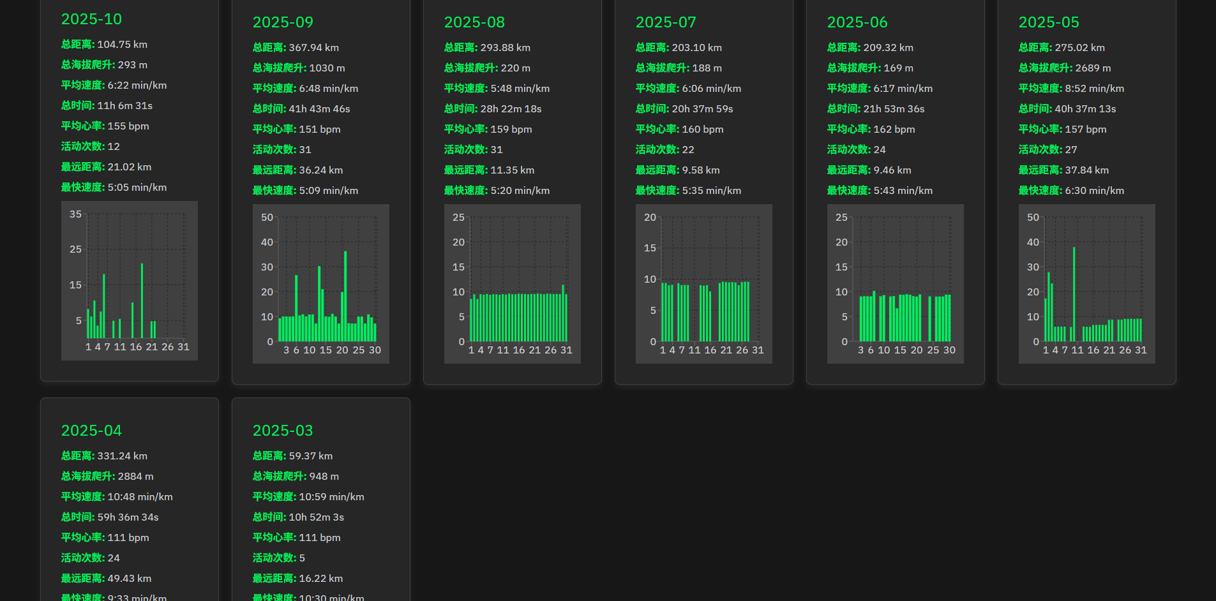
Task: Click the 2025-03 month heading
Action: pos(283,431)
